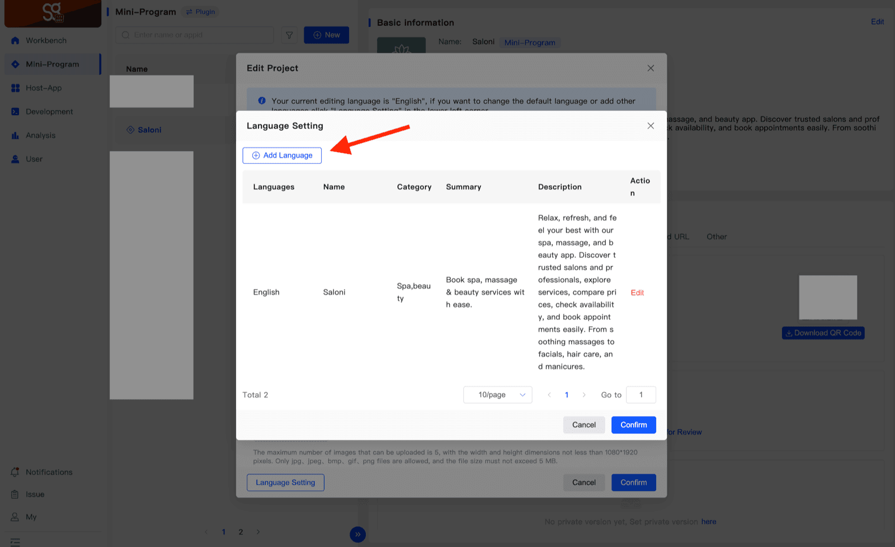
Task: Click the Download QR Code button
Action: [823, 333]
